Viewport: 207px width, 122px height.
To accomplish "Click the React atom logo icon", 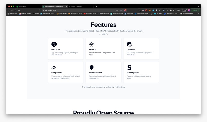I will [92, 44].
